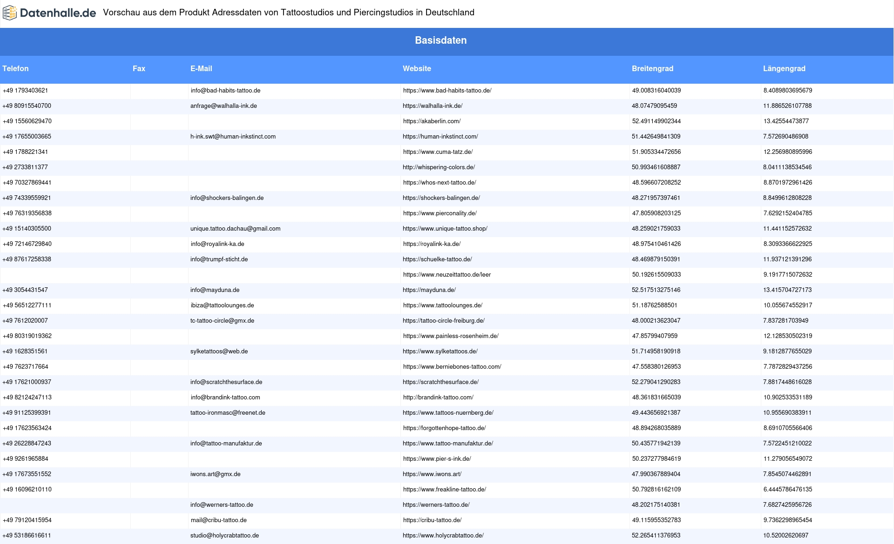Select email studio@holycrabtattoo.de
894x544 pixels.
tap(224, 536)
